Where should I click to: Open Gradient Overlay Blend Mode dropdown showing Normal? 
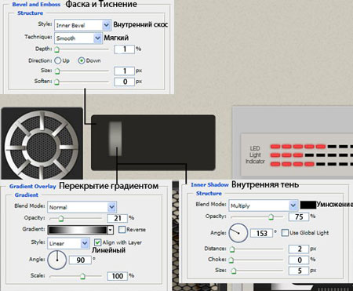point(82,207)
